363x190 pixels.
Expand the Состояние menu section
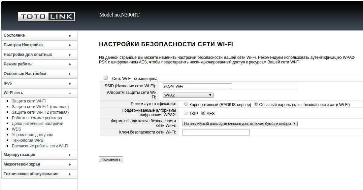tap(39, 35)
